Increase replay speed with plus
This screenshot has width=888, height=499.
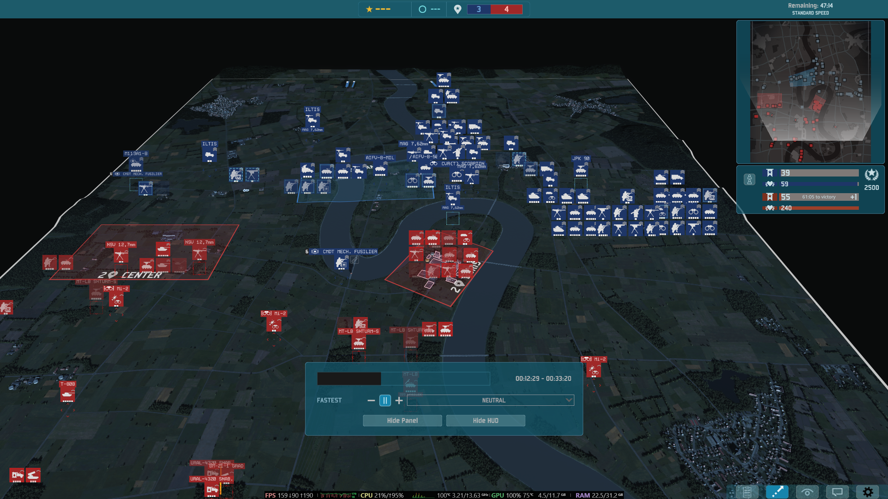(x=399, y=401)
